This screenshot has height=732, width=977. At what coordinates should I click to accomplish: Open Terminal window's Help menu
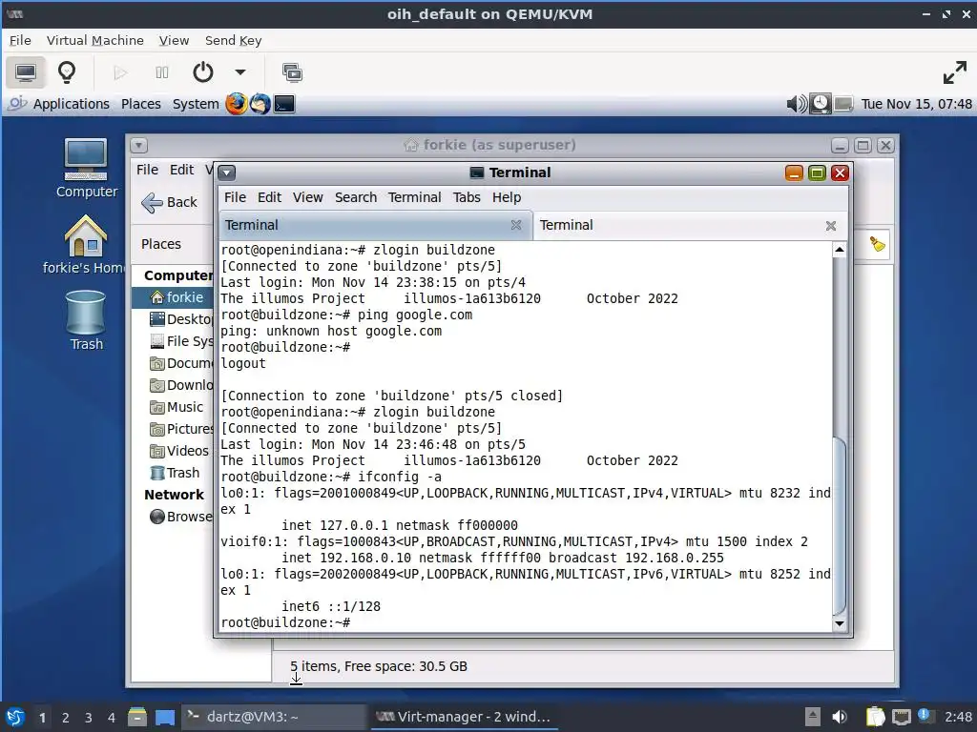(507, 197)
